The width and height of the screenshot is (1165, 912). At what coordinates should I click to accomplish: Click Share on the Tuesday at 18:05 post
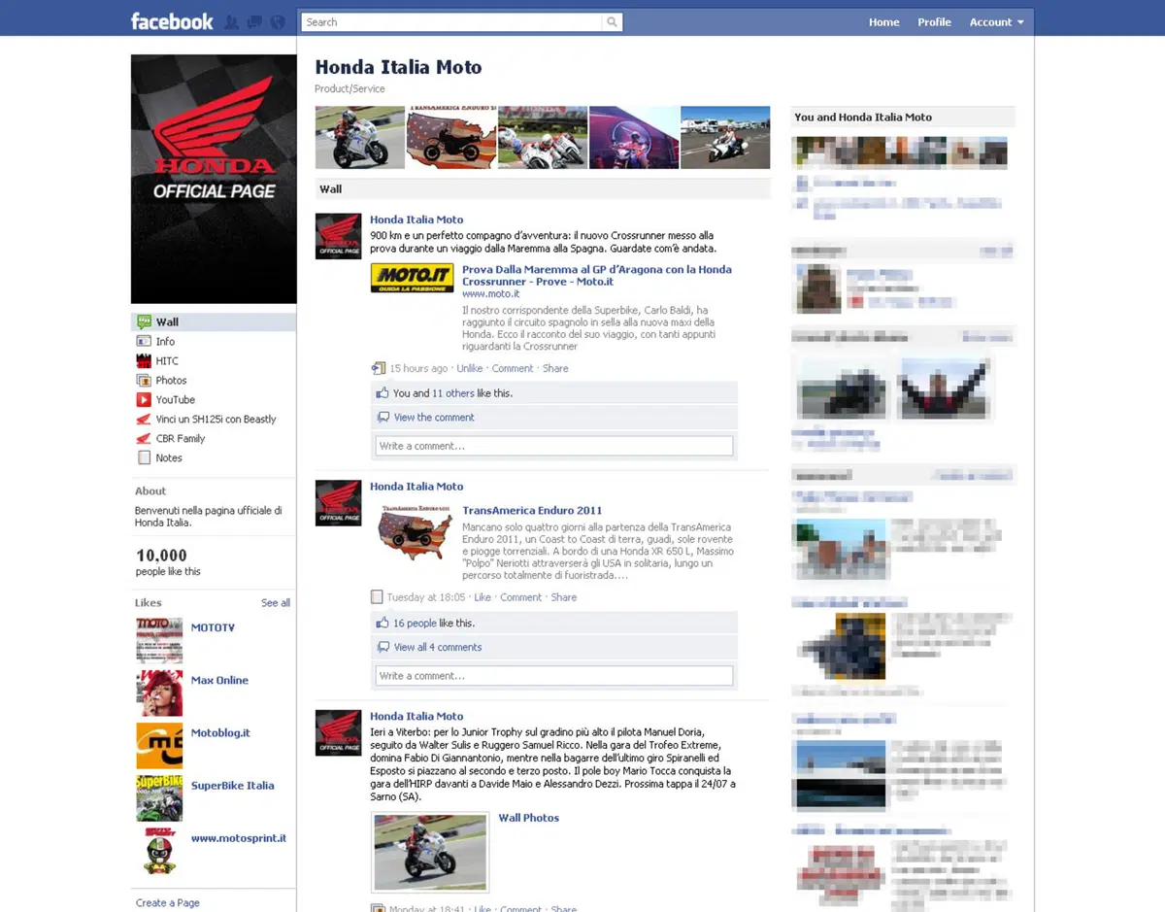(x=564, y=597)
